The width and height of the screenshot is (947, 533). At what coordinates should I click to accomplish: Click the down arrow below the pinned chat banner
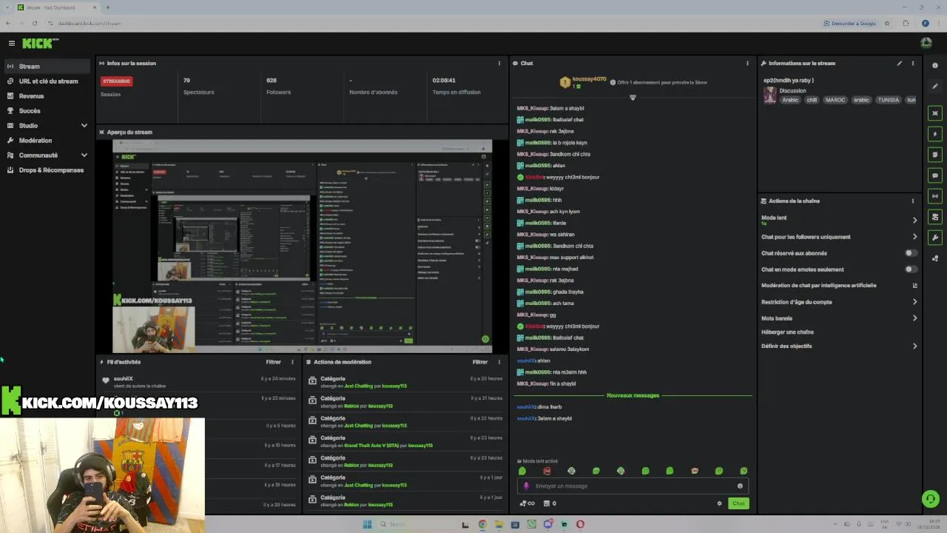[x=633, y=98]
